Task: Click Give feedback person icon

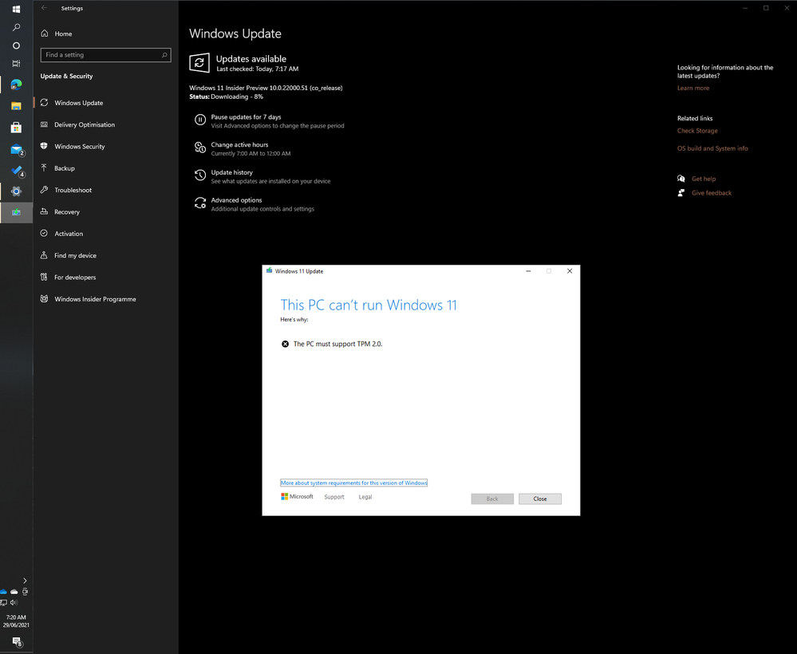Action: click(681, 193)
